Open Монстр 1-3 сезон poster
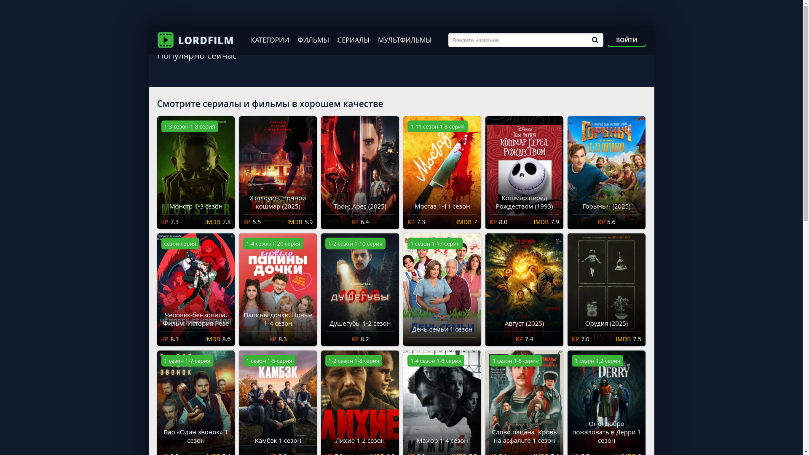The height and width of the screenshot is (455, 809). (196, 172)
